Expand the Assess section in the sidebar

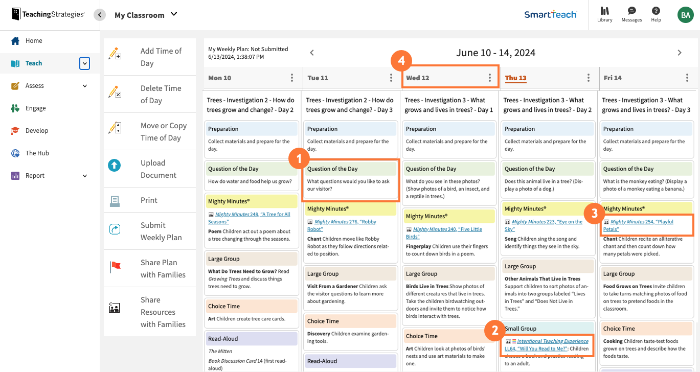86,85
